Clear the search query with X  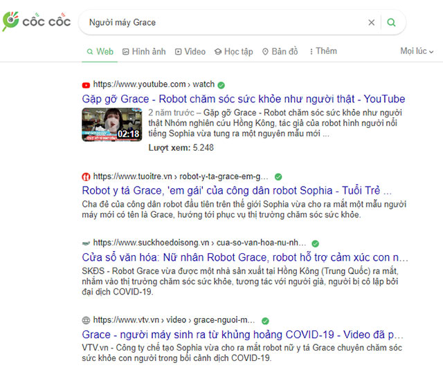coord(371,22)
